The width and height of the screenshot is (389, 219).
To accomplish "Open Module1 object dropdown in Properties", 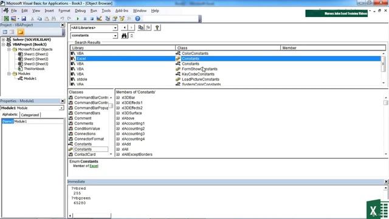I will 61,108.
